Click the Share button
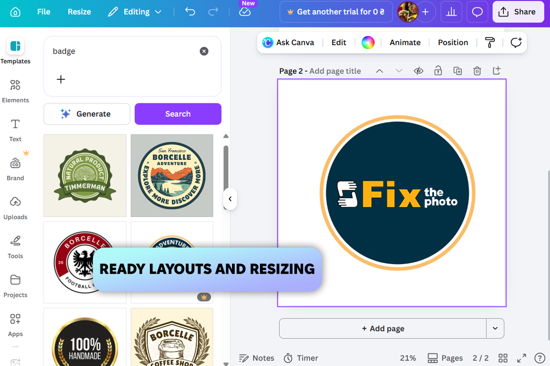 (x=518, y=12)
